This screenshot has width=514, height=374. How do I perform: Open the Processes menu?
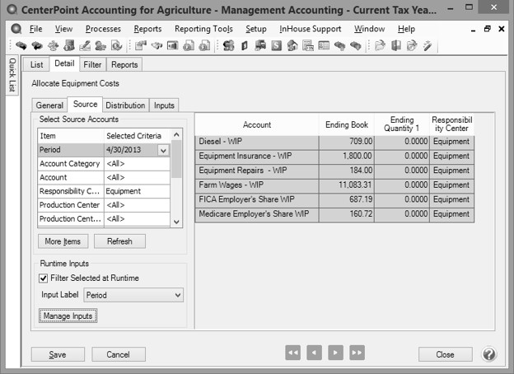pos(103,29)
